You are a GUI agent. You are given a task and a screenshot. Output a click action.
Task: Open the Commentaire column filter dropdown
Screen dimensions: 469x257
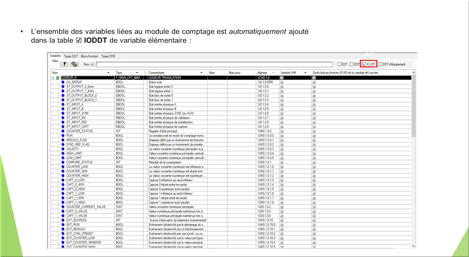coord(201,73)
